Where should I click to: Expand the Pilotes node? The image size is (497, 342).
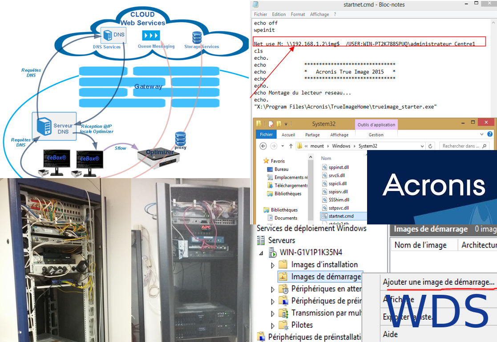(272, 326)
